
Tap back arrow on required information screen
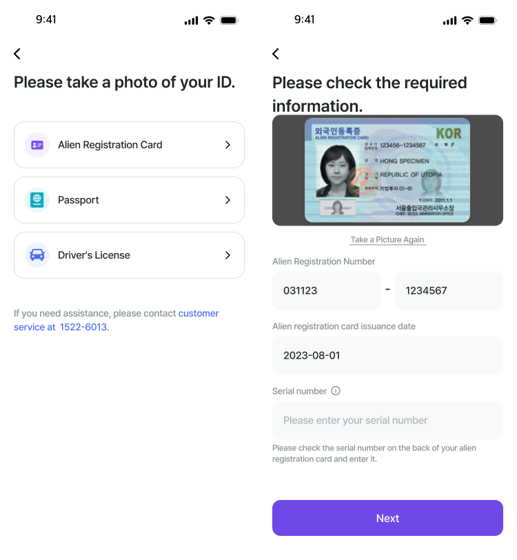(275, 54)
